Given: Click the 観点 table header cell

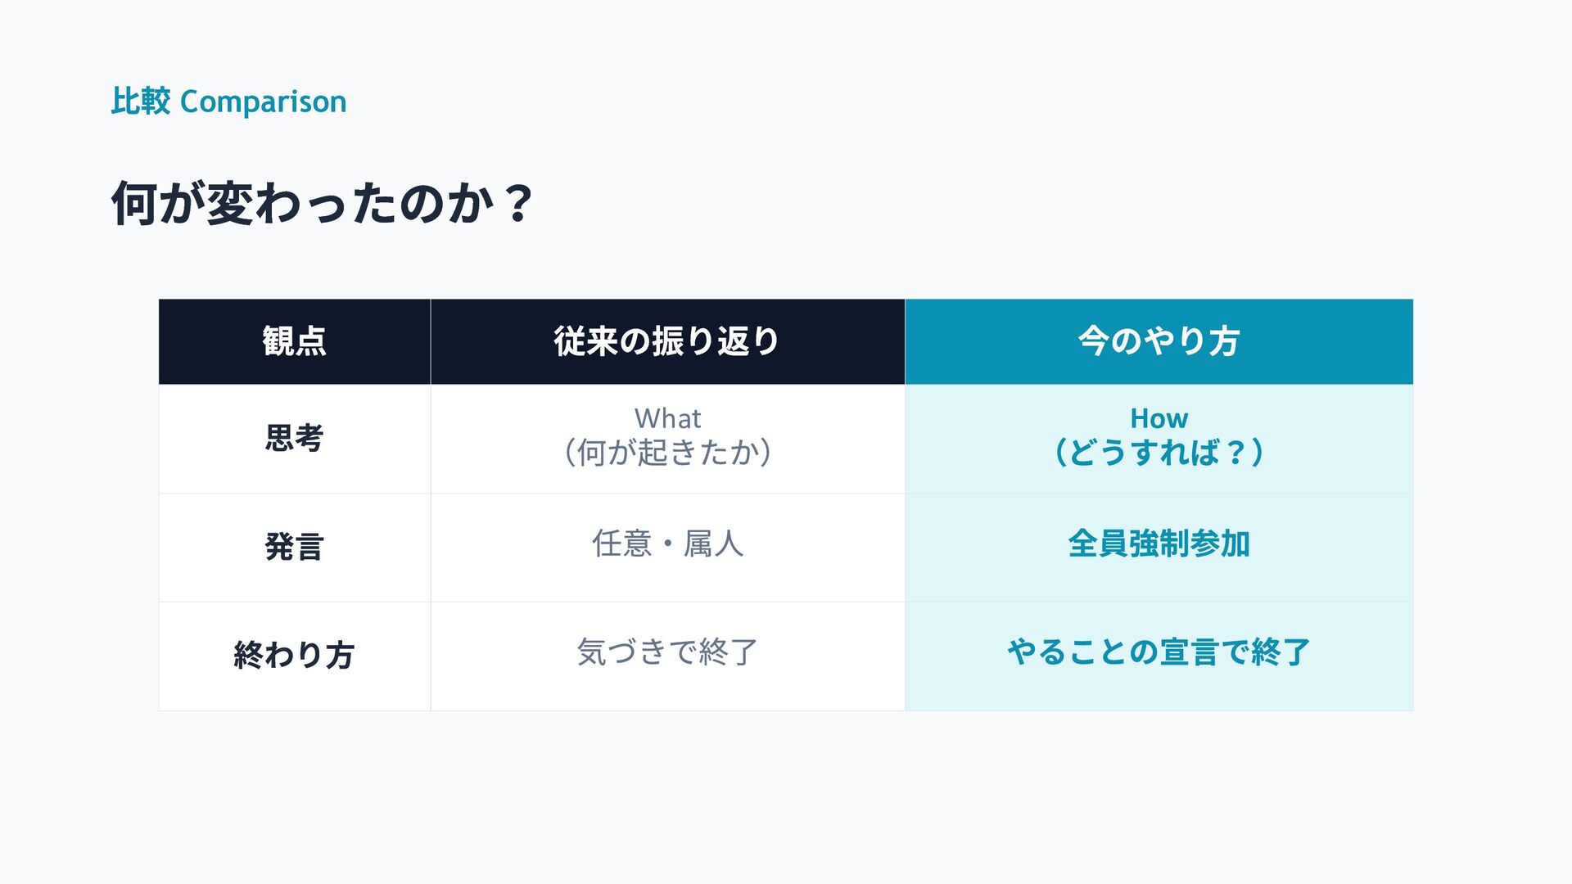Looking at the screenshot, I should [294, 341].
